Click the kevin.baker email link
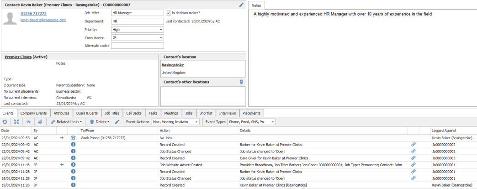This screenshot has width=477, height=189. click(43, 20)
